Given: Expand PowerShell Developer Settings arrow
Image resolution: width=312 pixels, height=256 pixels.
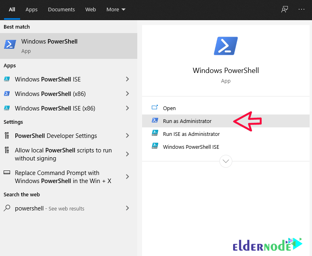Looking at the screenshot, I should (x=128, y=136).
